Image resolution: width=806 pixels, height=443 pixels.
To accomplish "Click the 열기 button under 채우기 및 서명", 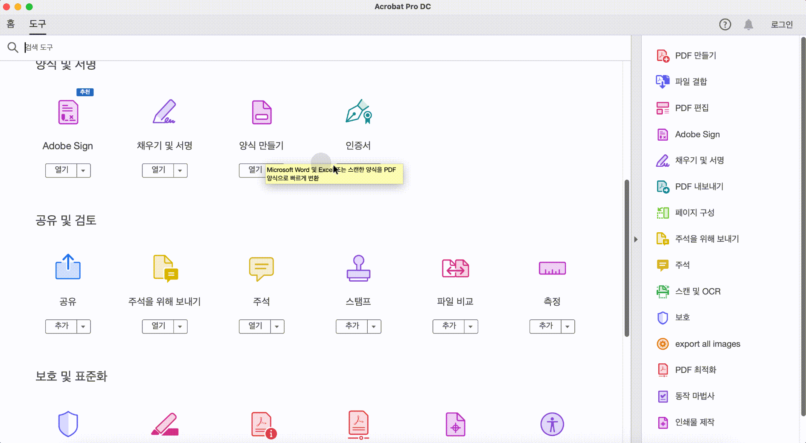I will (158, 170).
